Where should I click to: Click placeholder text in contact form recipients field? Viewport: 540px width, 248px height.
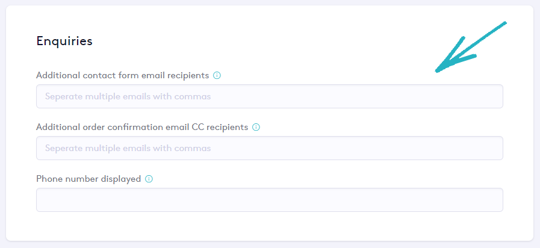coord(128,96)
